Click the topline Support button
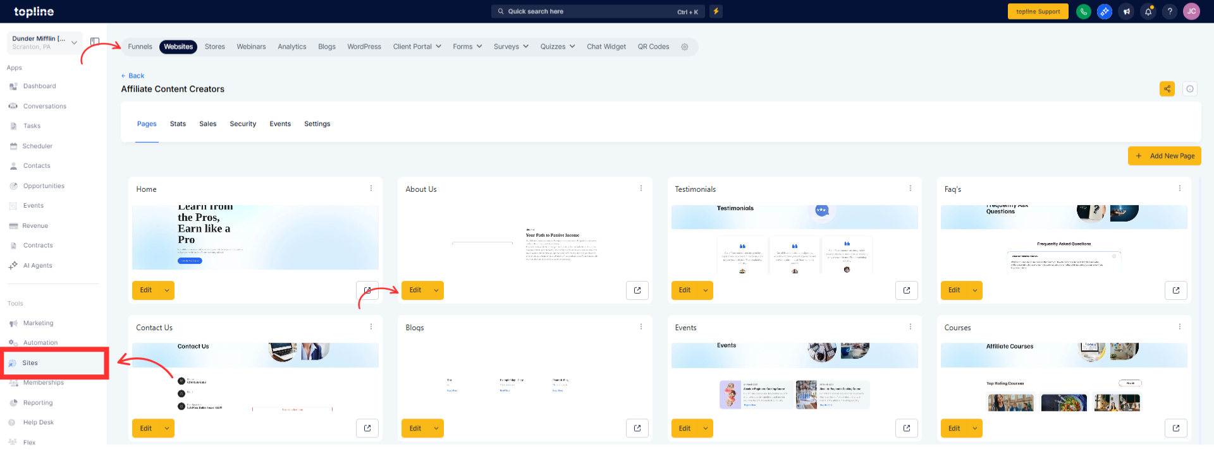Viewport: 1214px width, 452px height. [1038, 11]
